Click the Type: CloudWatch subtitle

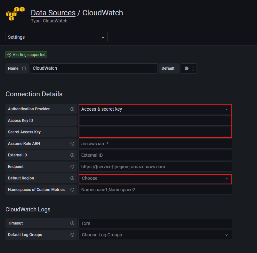coord(49,21)
